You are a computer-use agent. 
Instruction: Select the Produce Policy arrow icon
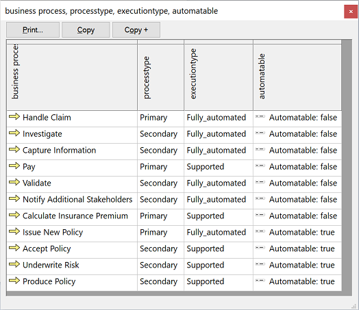(14, 281)
